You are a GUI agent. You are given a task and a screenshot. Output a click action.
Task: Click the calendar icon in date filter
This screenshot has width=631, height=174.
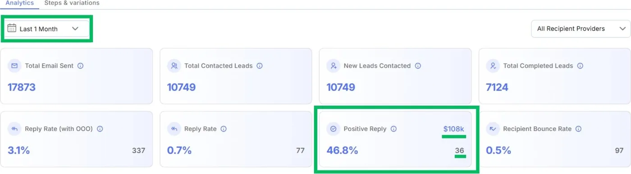point(12,28)
